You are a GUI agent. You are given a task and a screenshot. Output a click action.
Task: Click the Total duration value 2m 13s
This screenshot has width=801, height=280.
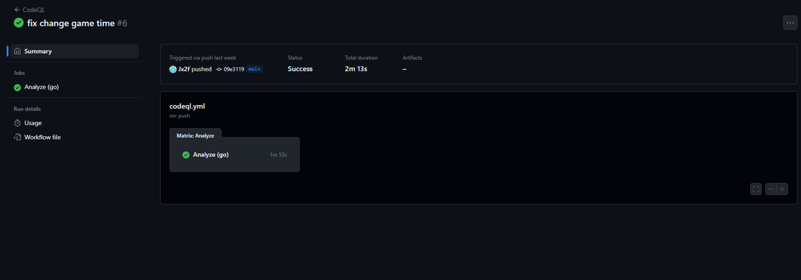pos(356,69)
